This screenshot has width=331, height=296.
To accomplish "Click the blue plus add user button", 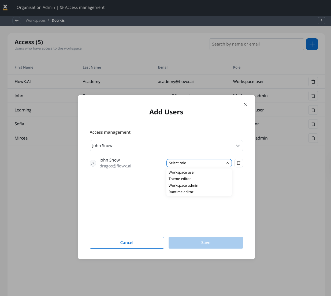I will pyautogui.click(x=312, y=44).
